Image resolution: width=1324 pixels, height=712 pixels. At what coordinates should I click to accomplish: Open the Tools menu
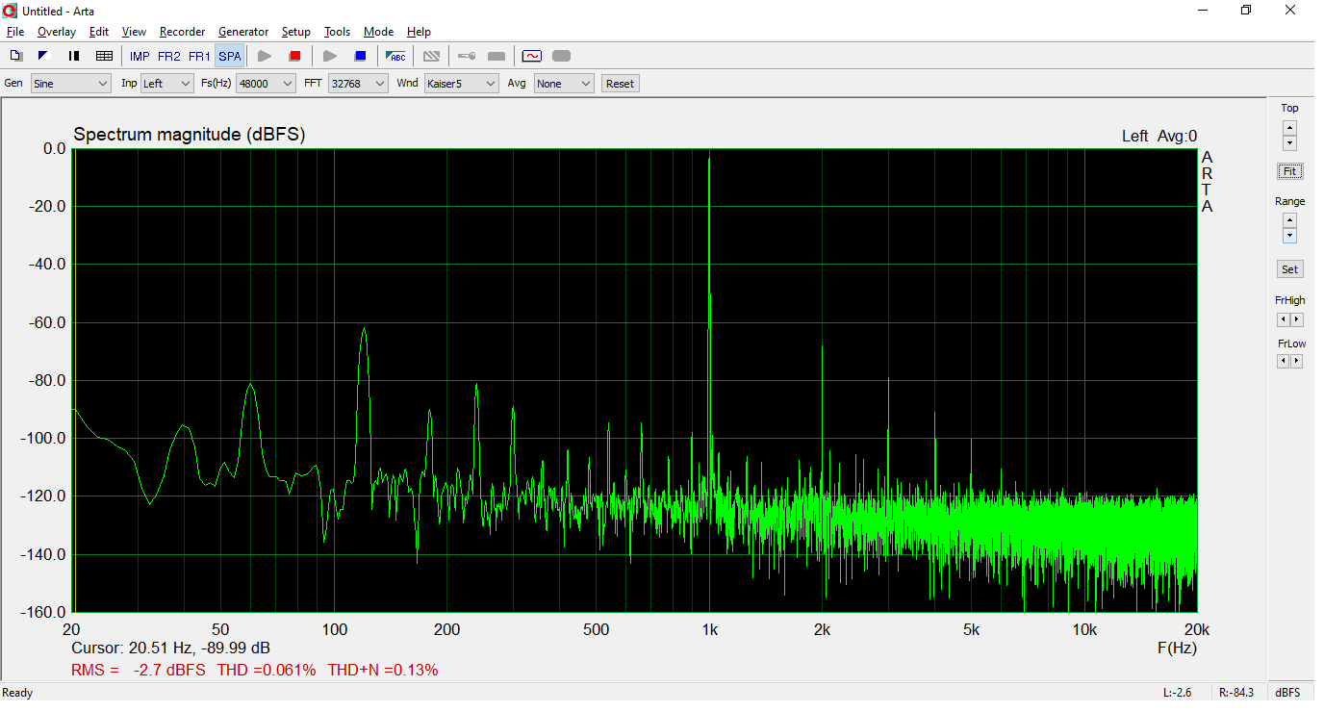click(338, 32)
